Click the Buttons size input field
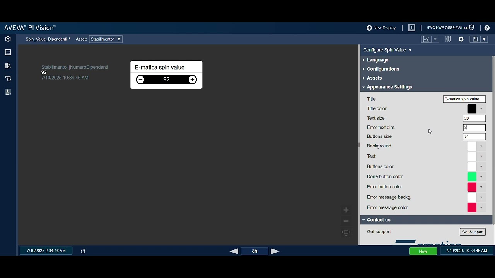The height and width of the screenshot is (278, 495). click(x=474, y=136)
